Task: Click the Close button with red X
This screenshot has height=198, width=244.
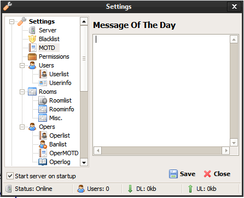Action: pos(217,174)
